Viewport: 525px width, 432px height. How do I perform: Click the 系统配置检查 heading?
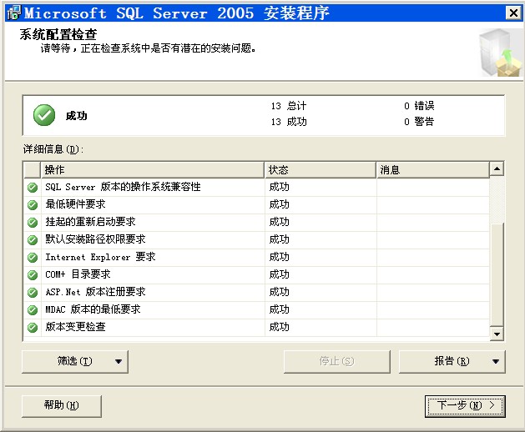point(58,34)
